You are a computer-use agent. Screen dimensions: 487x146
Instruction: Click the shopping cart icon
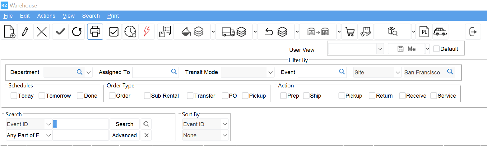[x=350, y=32]
